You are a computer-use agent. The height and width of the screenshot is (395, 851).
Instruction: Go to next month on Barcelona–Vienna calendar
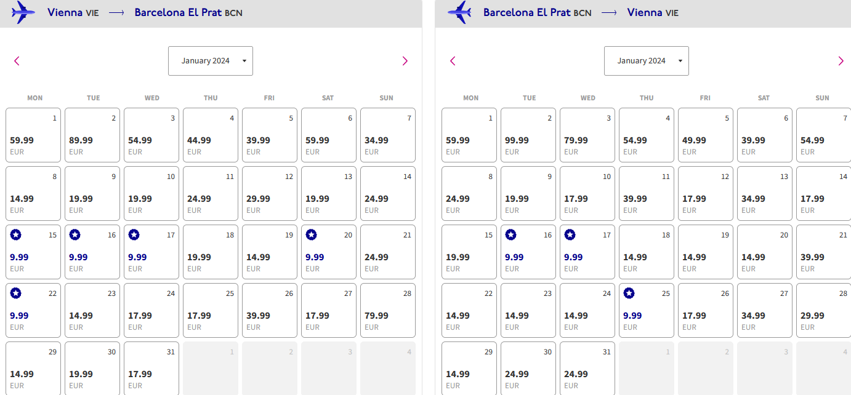coord(841,61)
